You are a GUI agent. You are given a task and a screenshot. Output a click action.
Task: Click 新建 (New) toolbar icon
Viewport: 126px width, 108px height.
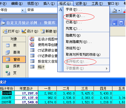pos(43,31)
